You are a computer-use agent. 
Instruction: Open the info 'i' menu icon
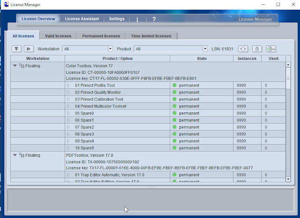click(x=137, y=19)
